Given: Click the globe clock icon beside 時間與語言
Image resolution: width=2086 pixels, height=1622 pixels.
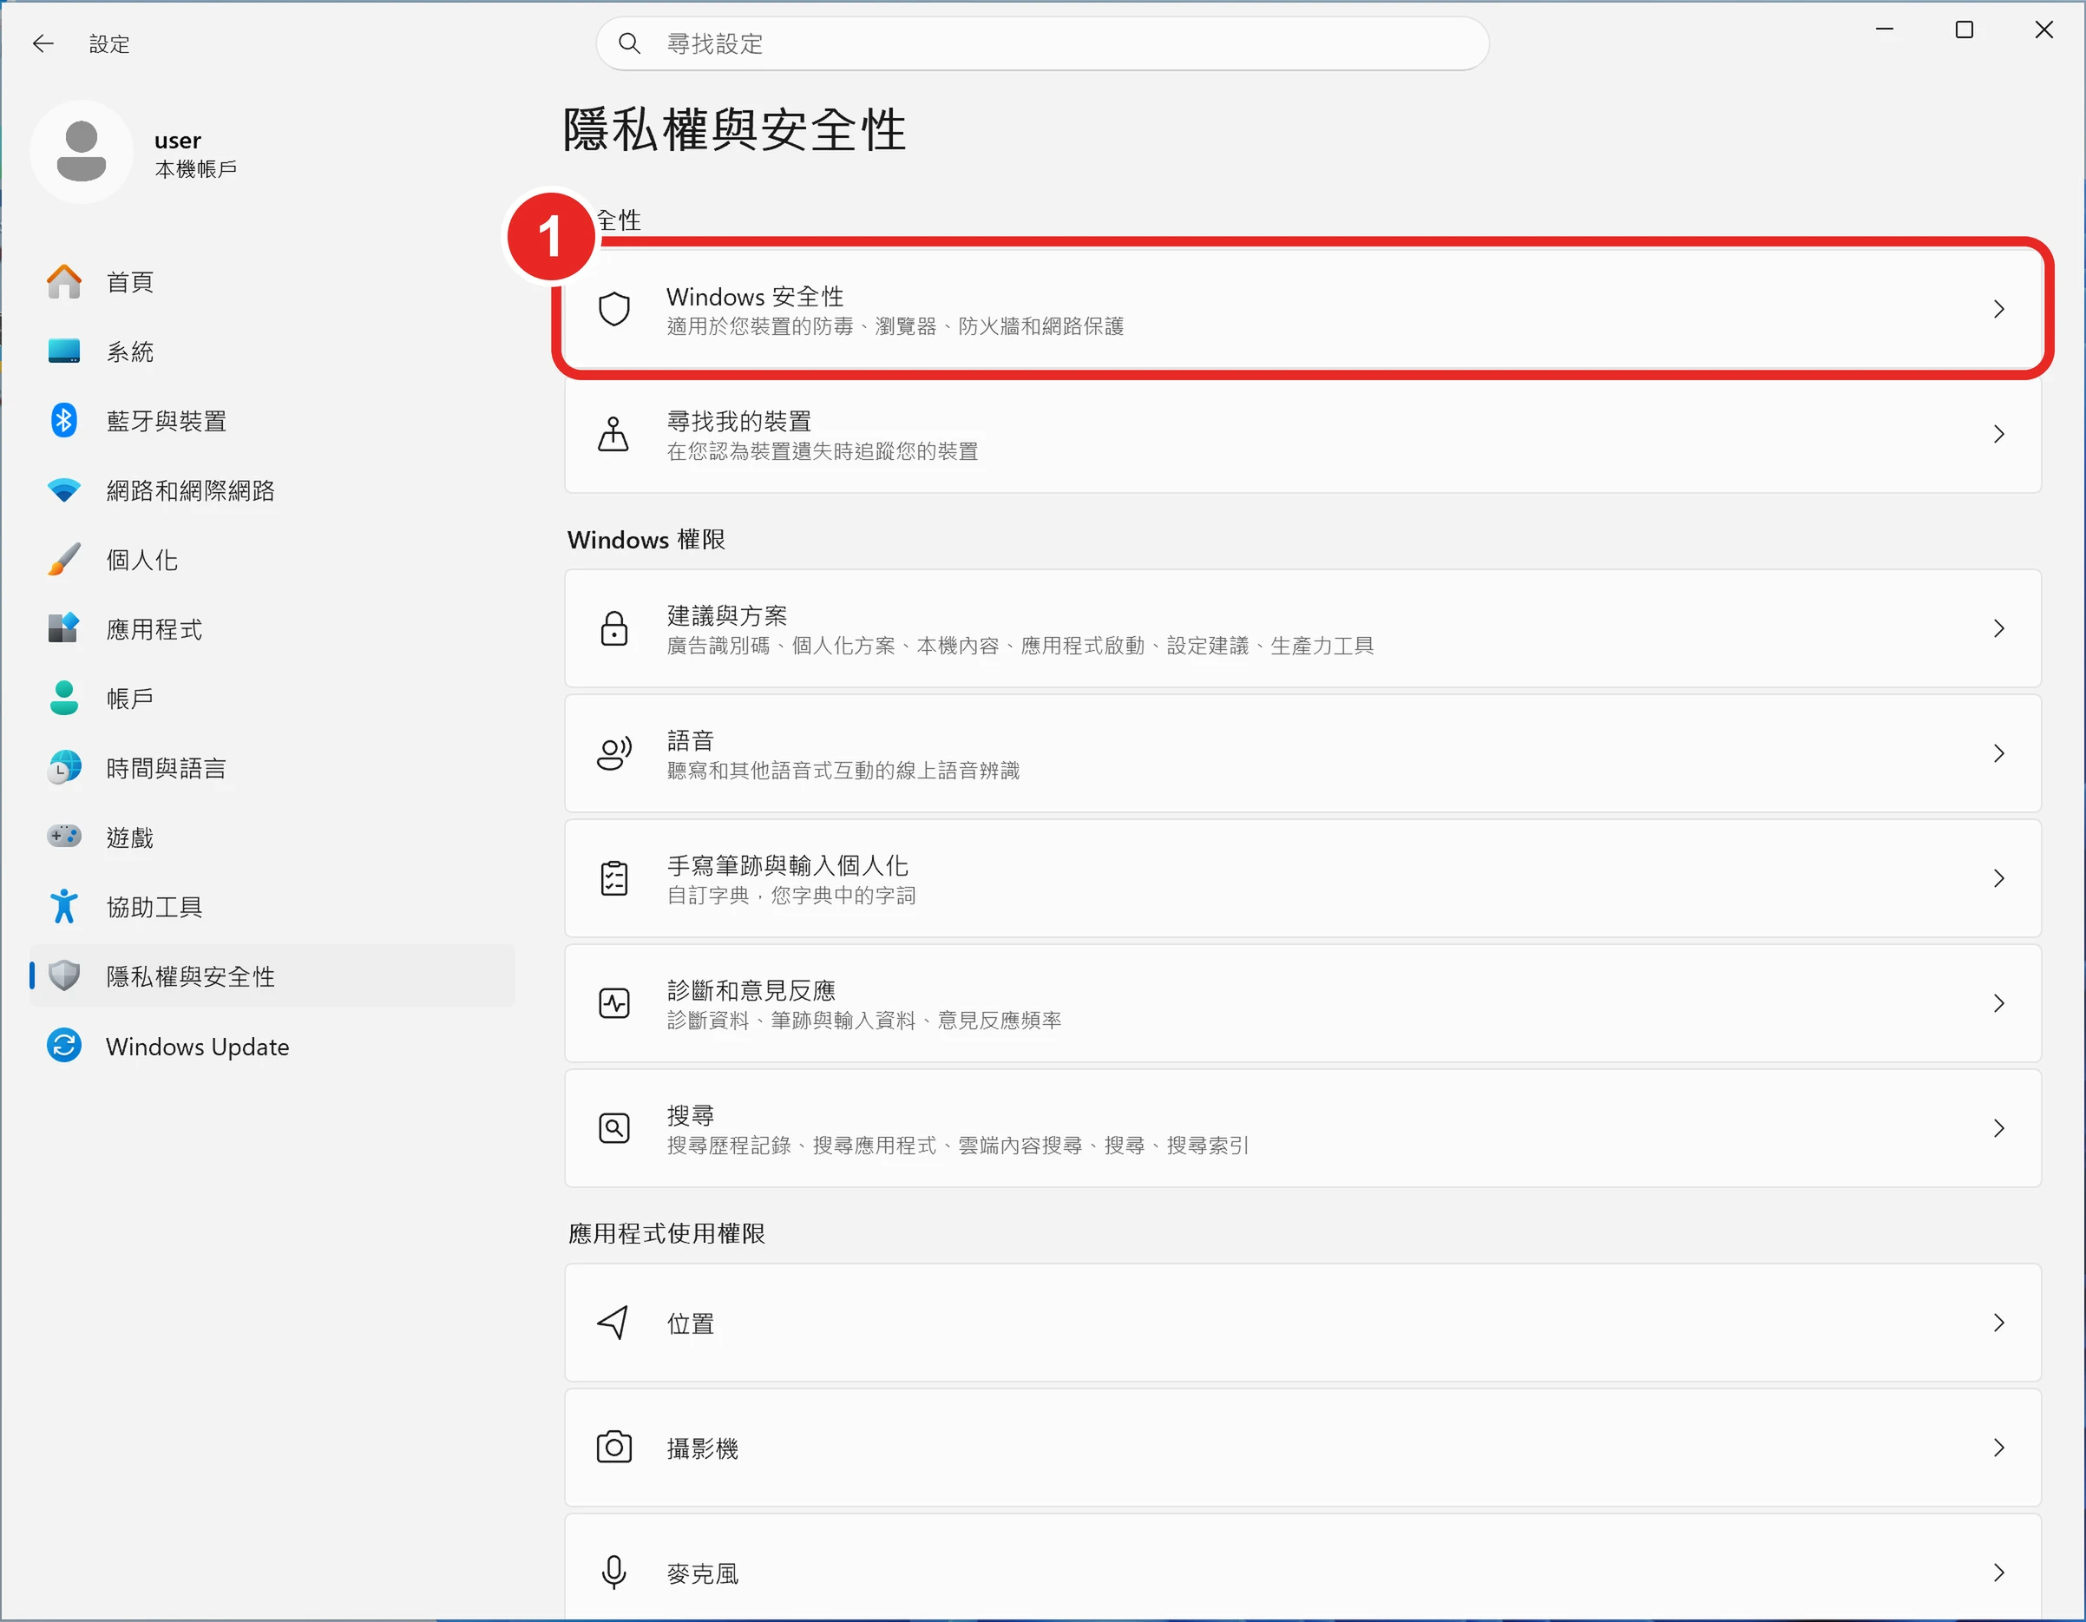Looking at the screenshot, I should point(64,768).
